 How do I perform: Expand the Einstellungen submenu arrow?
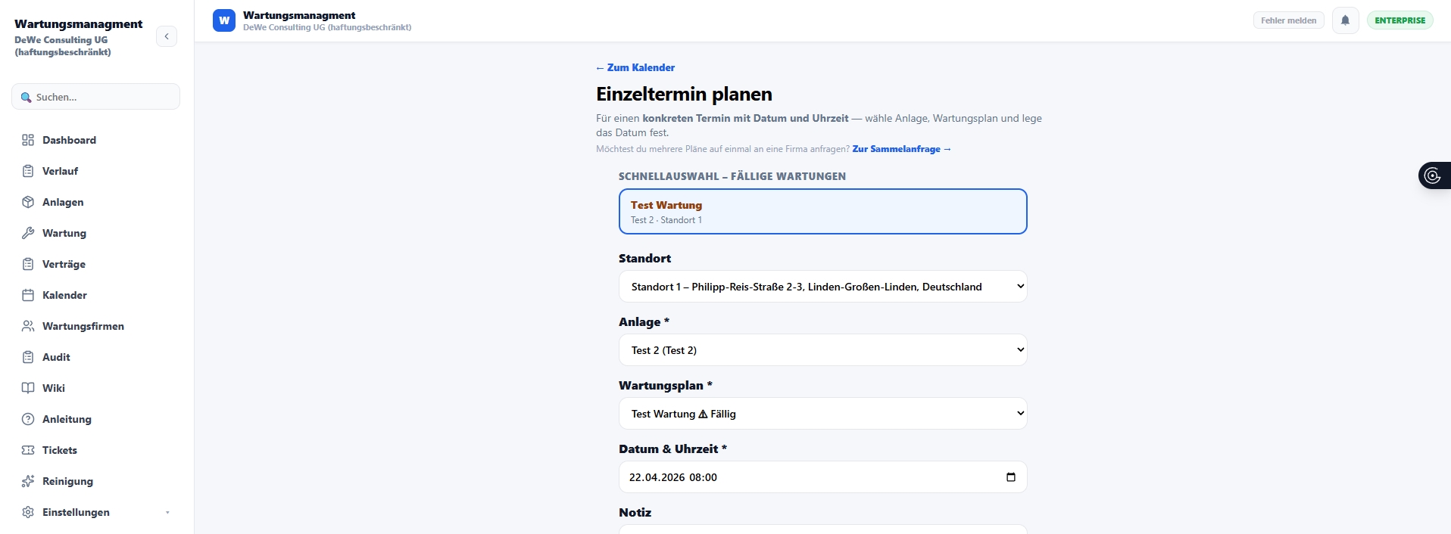coord(167,513)
